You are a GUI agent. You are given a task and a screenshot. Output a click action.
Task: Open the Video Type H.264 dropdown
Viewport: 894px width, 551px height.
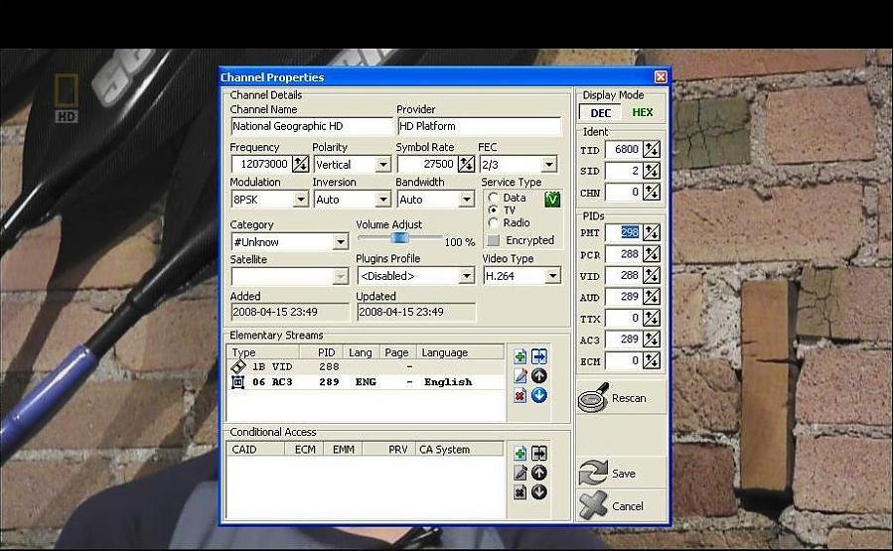[x=552, y=276]
